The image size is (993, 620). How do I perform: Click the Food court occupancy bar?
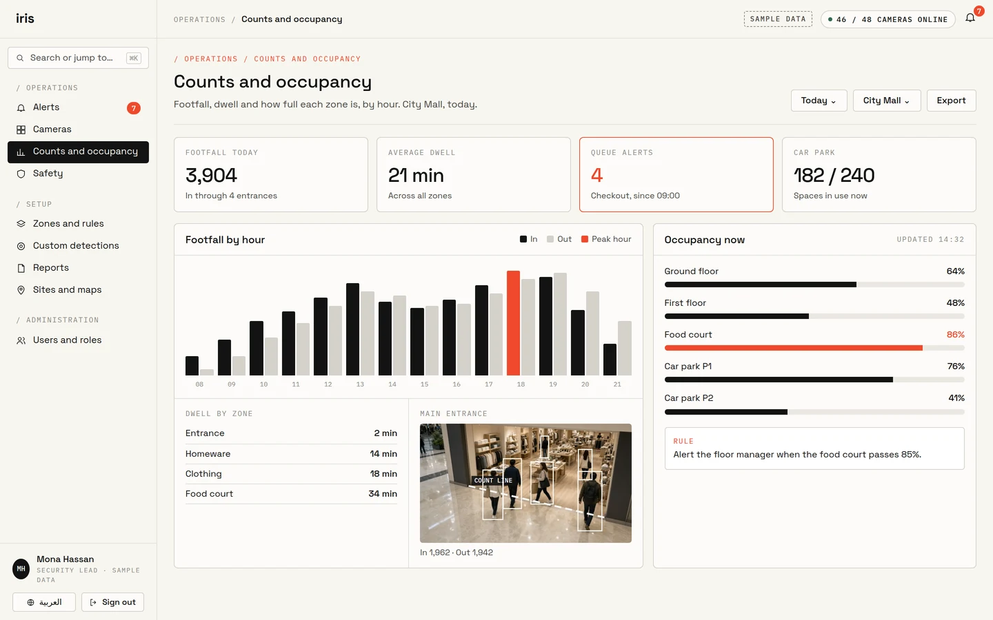pos(814,348)
